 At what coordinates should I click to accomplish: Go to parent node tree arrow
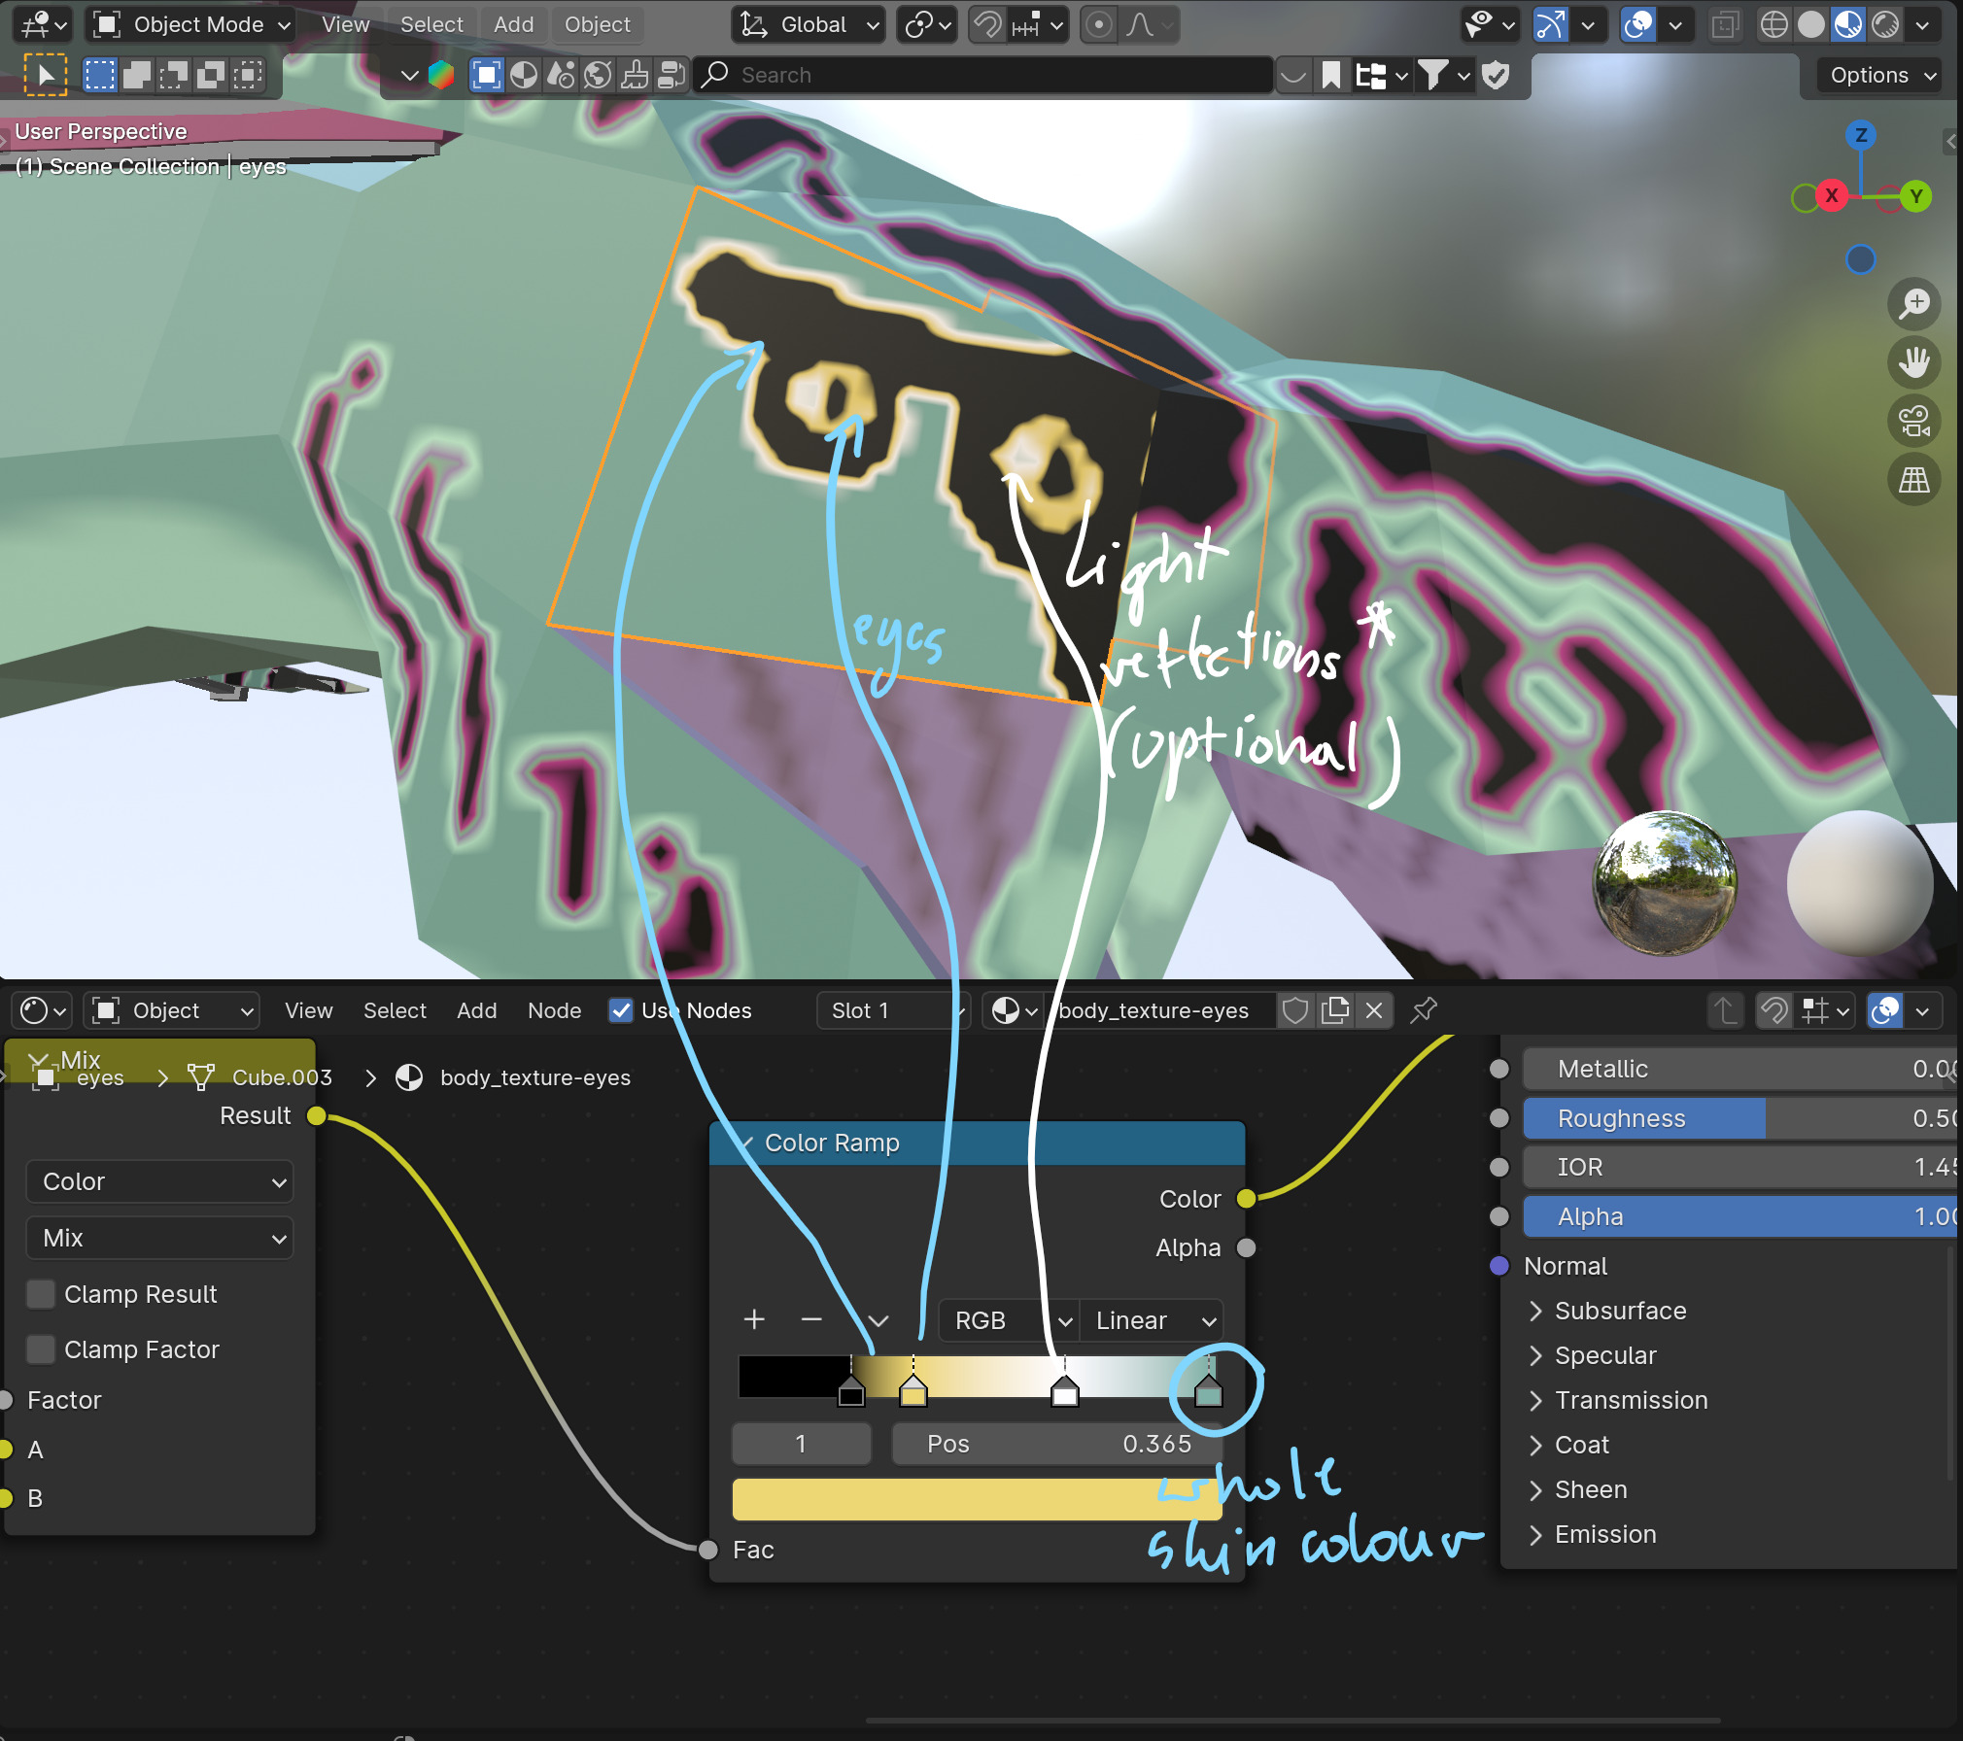[1726, 1010]
